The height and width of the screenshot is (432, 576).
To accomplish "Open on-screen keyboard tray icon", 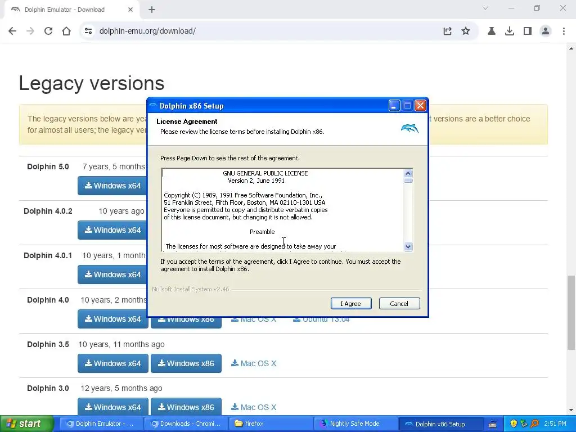I will [493, 424].
